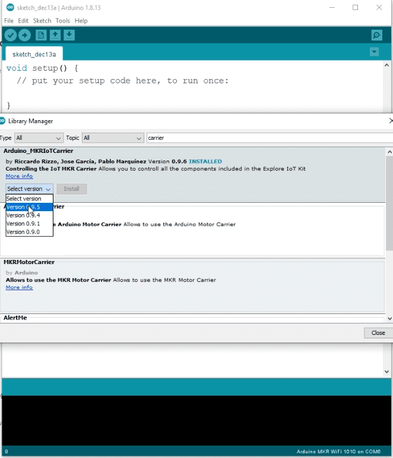This screenshot has height=458, width=393.
Task: Open a sketch with the Open arrow icon
Action: pos(55,35)
